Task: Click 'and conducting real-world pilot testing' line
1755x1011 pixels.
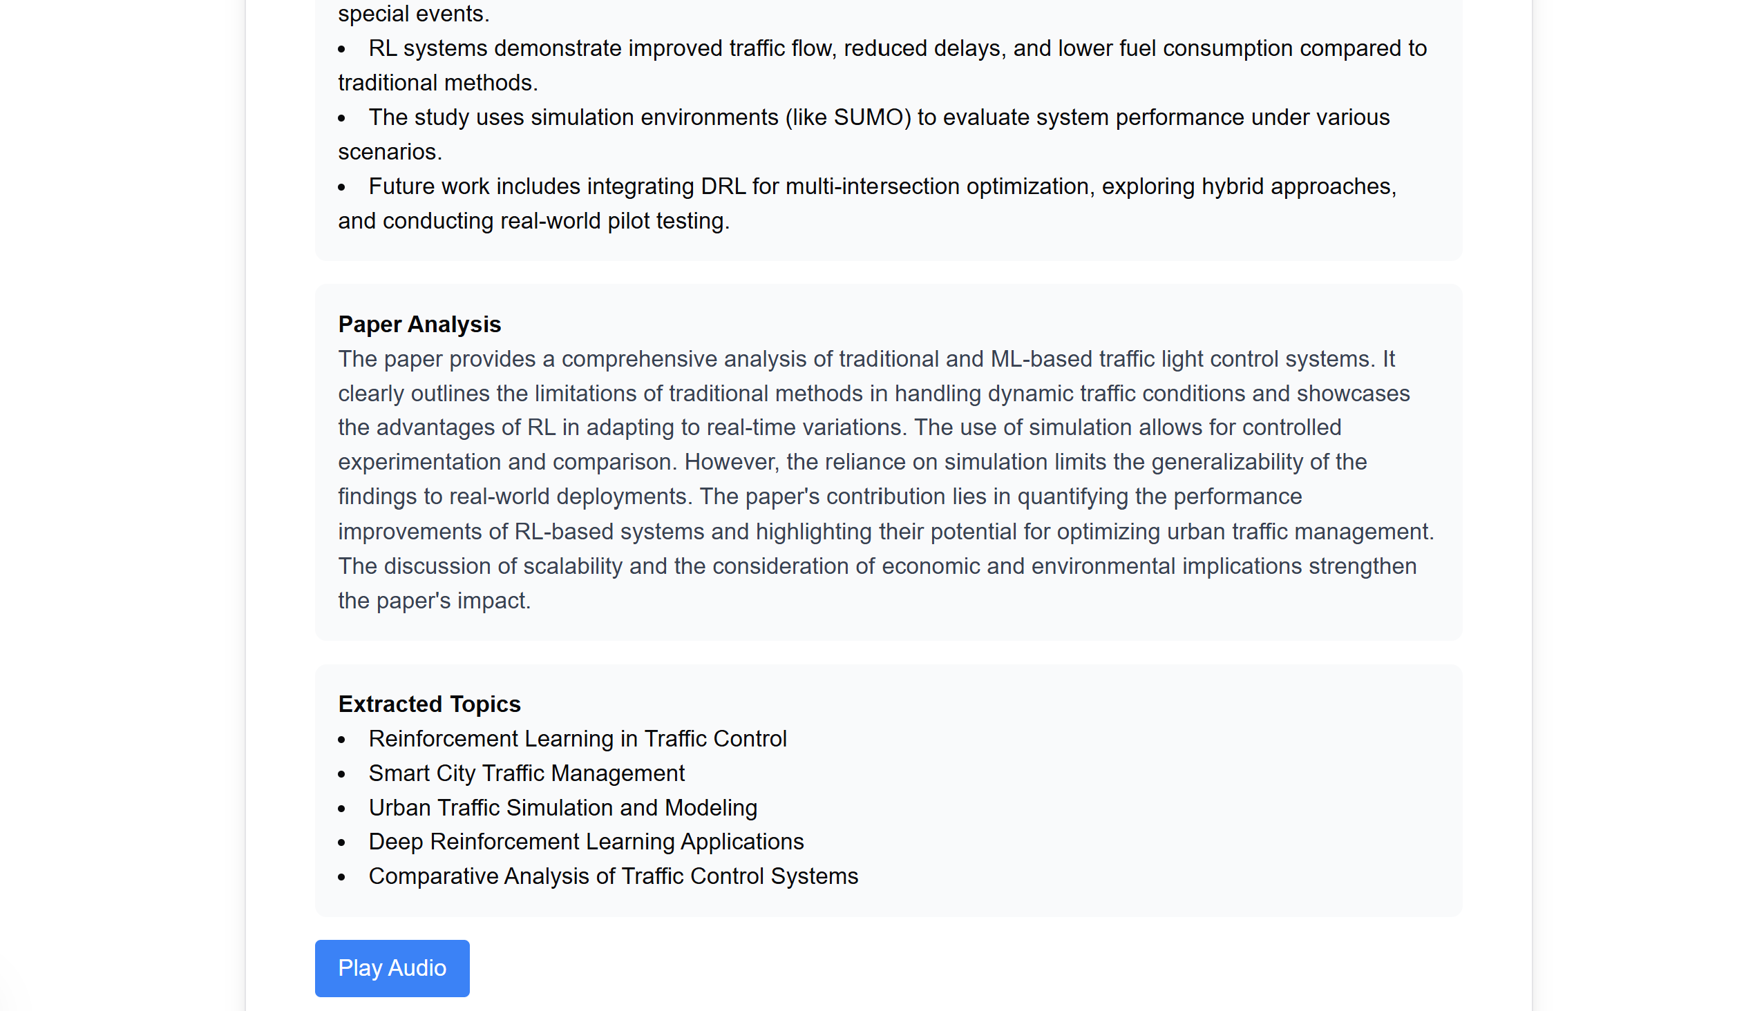Action: click(x=533, y=221)
